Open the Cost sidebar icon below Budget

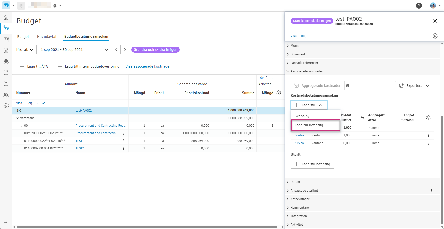[6, 39]
